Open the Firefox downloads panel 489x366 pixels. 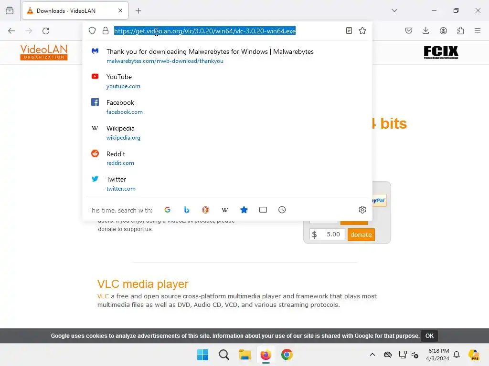tap(425, 30)
